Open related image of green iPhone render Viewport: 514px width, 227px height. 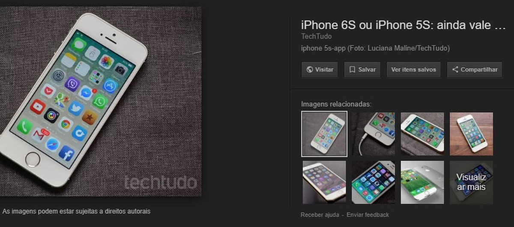tap(422, 182)
